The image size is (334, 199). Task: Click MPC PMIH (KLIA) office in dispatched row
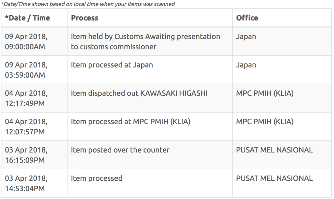tap(265, 93)
